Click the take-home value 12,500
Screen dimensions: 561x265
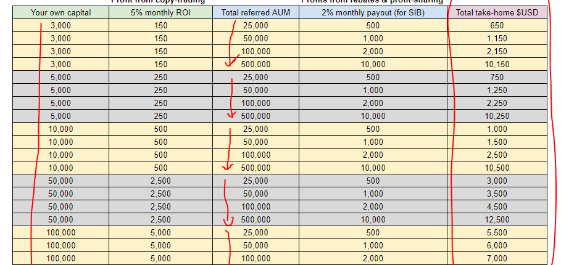pyautogui.click(x=496, y=219)
